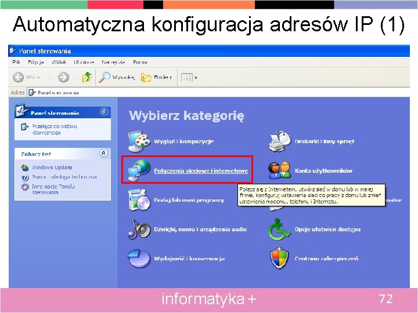Click the address bar Panel sterowania icon

pos(33,92)
